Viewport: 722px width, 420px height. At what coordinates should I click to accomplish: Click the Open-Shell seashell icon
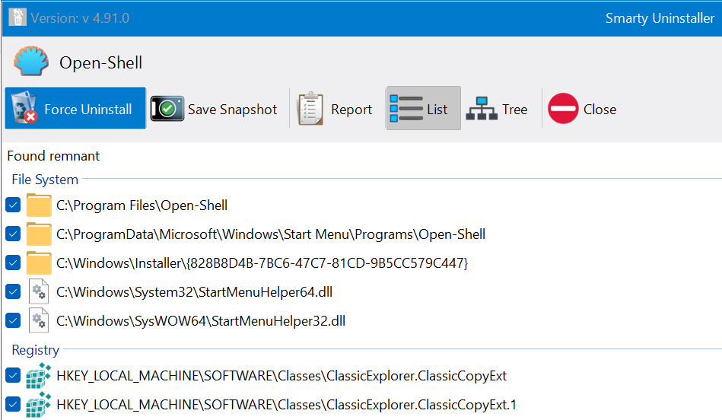[x=31, y=62]
